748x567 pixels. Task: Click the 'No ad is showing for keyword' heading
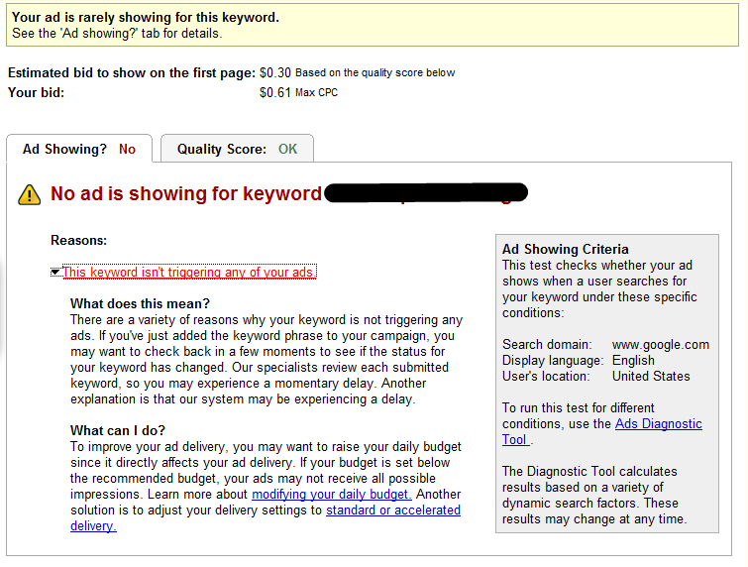click(x=186, y=194)
